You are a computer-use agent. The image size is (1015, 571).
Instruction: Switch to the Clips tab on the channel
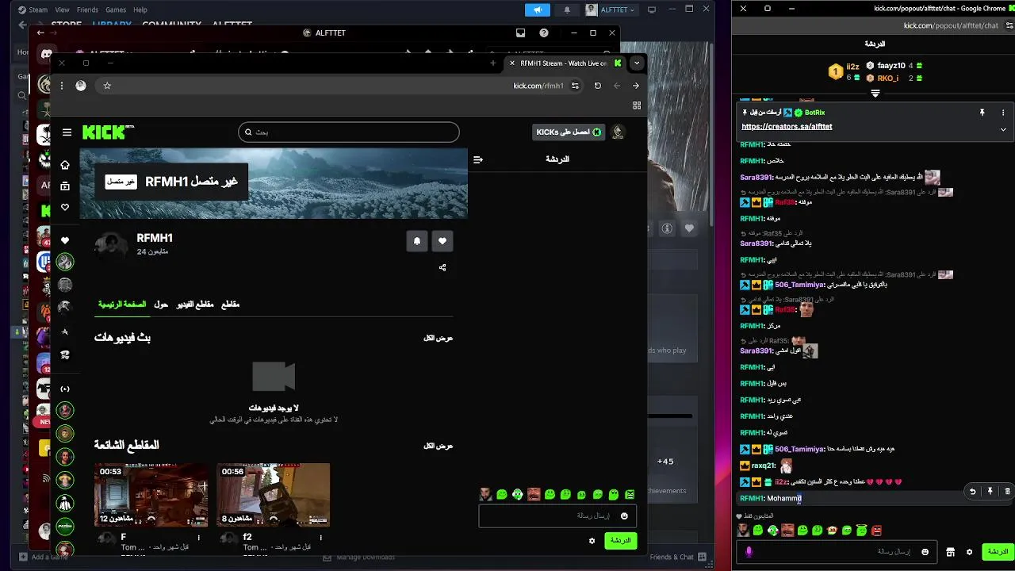pos(230,305)
